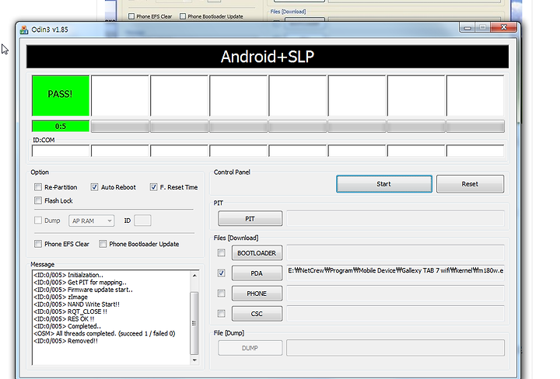Click the BOOTLOADER file button

(x=257, y=252)
